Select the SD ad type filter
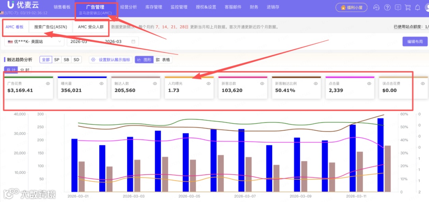 click(77, 60)
